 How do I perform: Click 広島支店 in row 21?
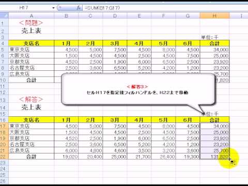32,150
